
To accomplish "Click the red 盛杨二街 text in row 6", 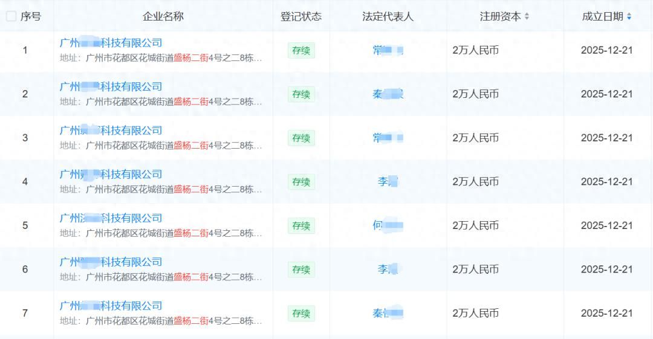I will click(191, 277).
